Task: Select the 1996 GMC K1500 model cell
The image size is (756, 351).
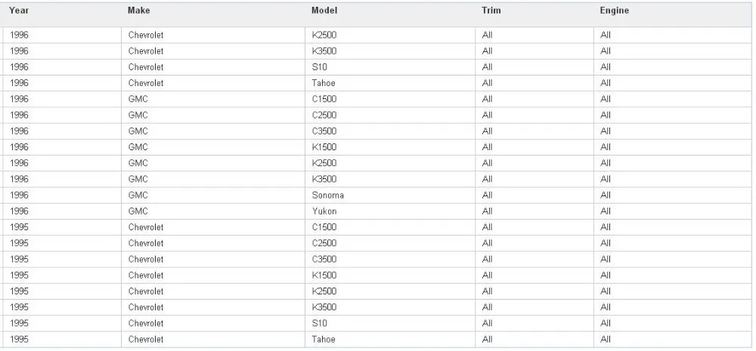Action: point(324,147)
